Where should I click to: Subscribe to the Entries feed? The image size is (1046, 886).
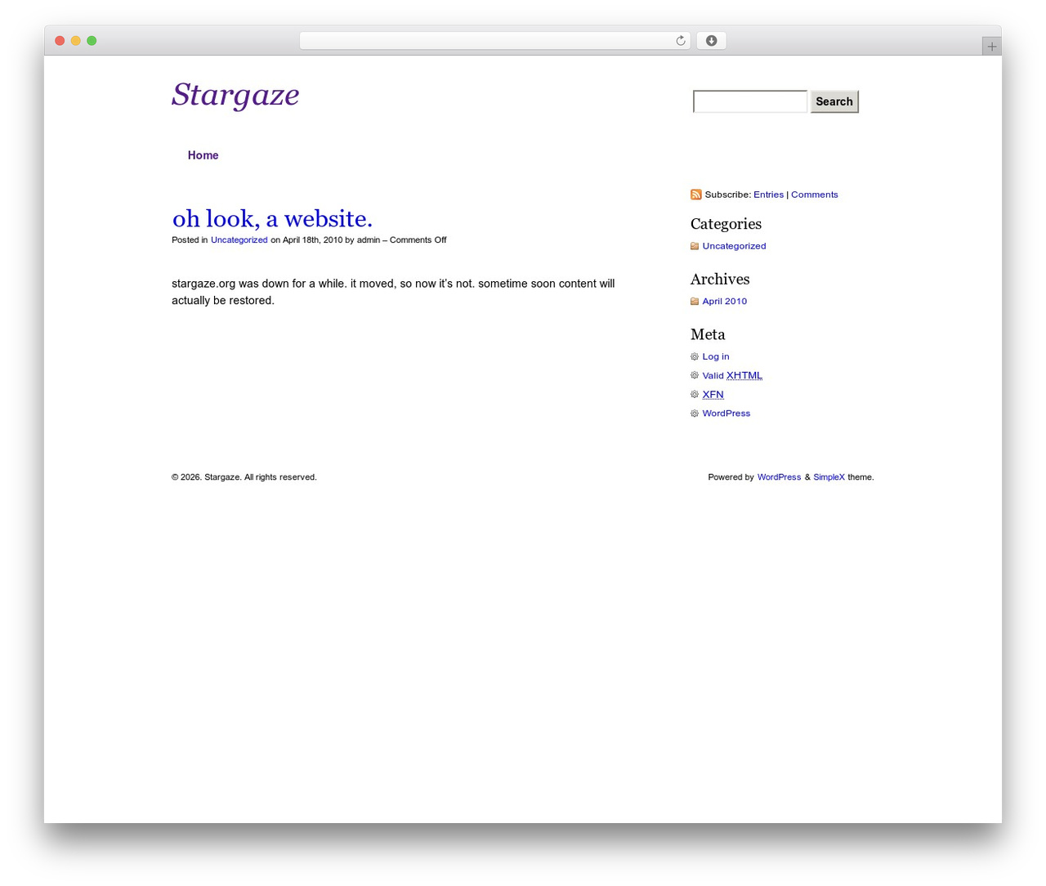[768, 195]
